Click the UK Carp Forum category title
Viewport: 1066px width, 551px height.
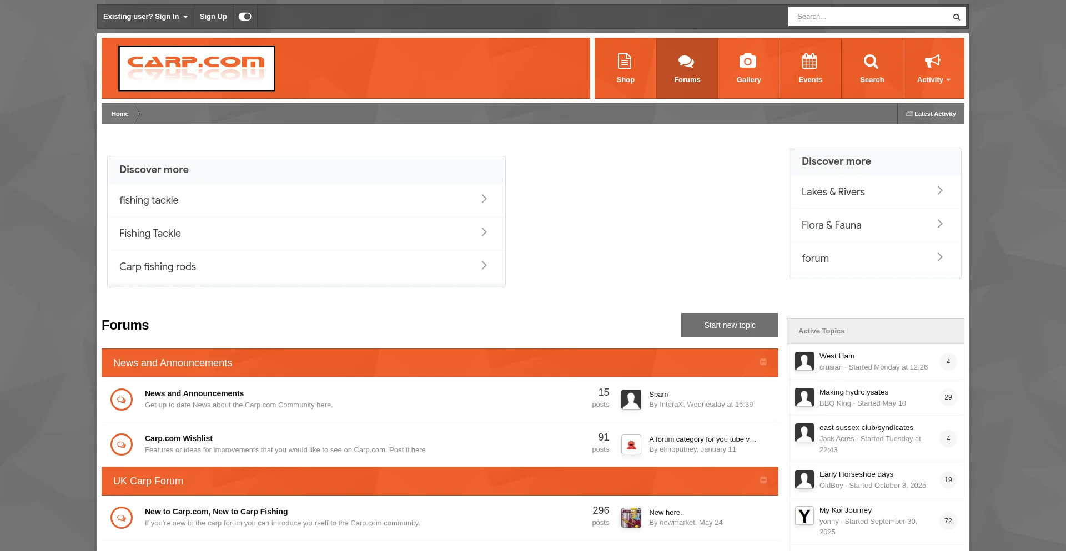click(x=148, y=481)
